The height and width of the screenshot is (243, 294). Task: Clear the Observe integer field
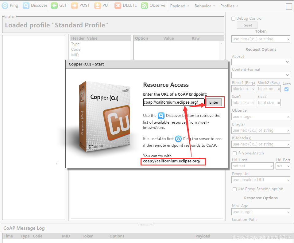point(288,117)
